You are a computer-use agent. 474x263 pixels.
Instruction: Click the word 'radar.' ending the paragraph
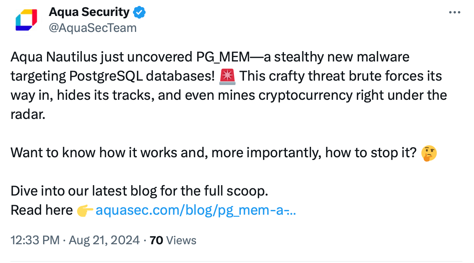(x=28, y=115)
